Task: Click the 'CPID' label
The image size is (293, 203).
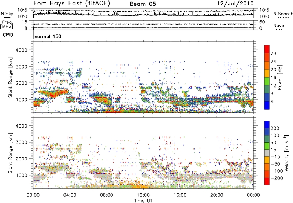Action: [8, 35]
